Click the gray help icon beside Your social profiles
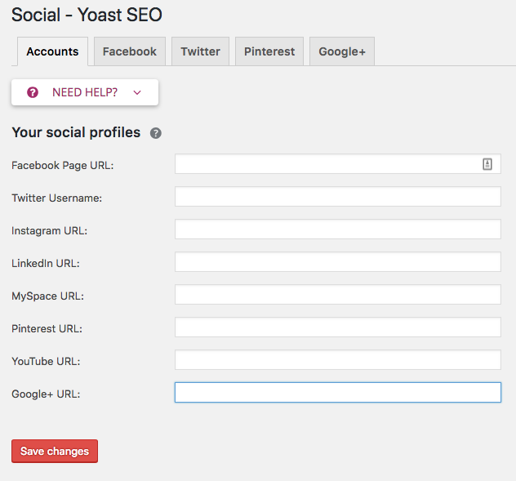 pos(156,133)
